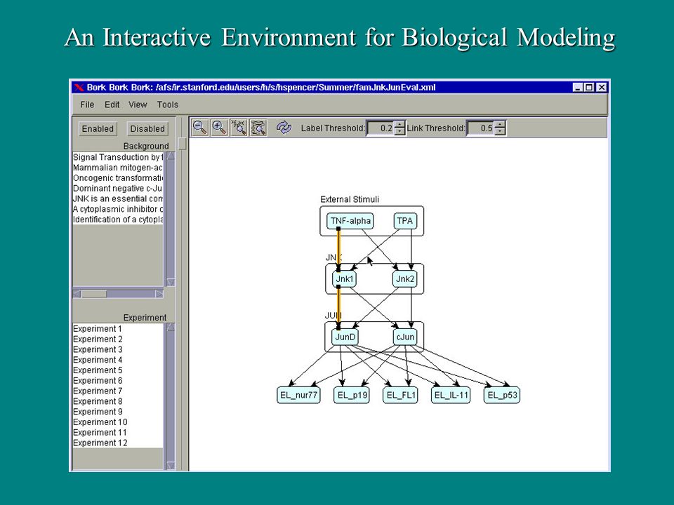Click the Disabled button
Image resolution: width=674 pixels, height=505 pixels.
[147, 129]
